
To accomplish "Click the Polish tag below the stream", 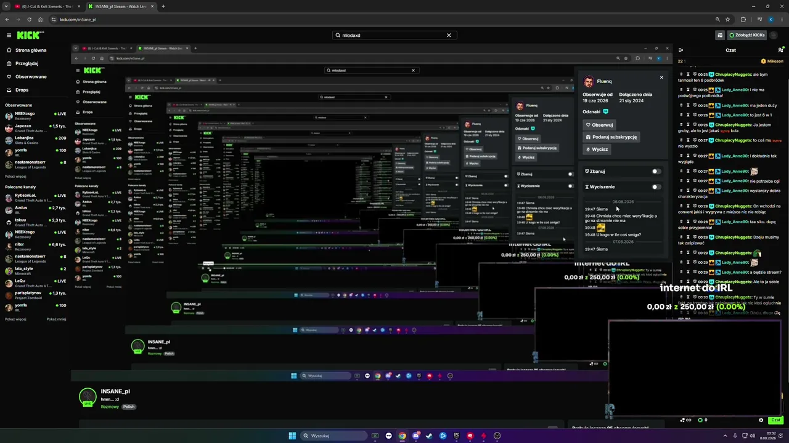I will pyautogui.click(x=128, y=407).
